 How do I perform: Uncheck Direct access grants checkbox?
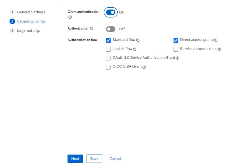coord(176,40)
